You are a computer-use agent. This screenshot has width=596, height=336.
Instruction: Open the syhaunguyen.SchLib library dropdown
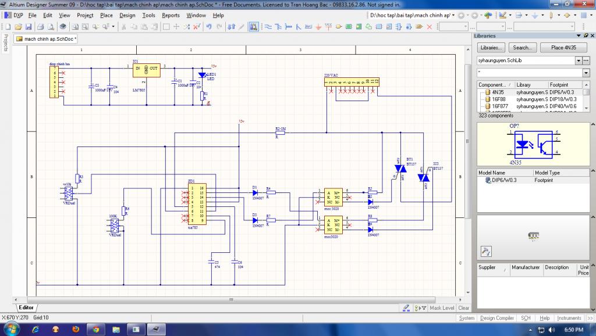pos(579,60)
